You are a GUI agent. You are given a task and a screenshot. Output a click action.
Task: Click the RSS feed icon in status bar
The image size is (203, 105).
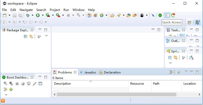pyautogui.click(x=3, y=101)
